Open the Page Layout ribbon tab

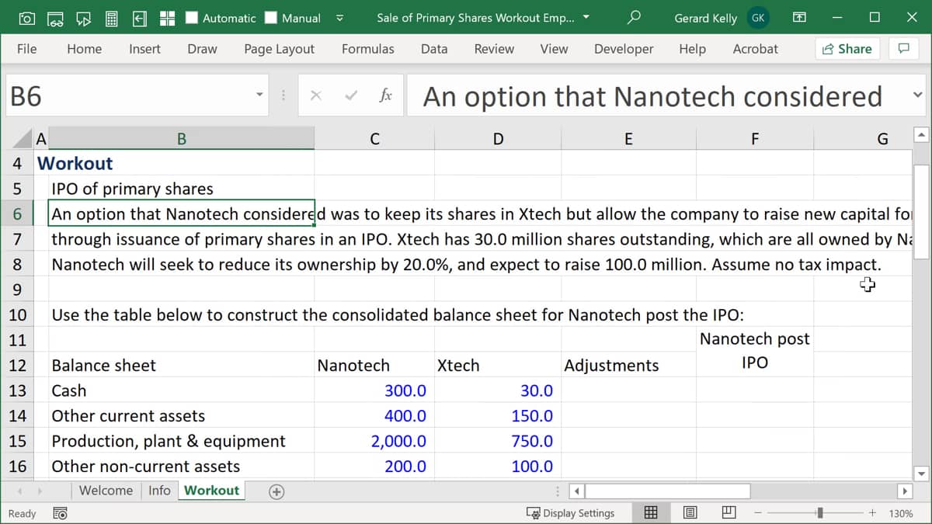[x=279, y=49]
